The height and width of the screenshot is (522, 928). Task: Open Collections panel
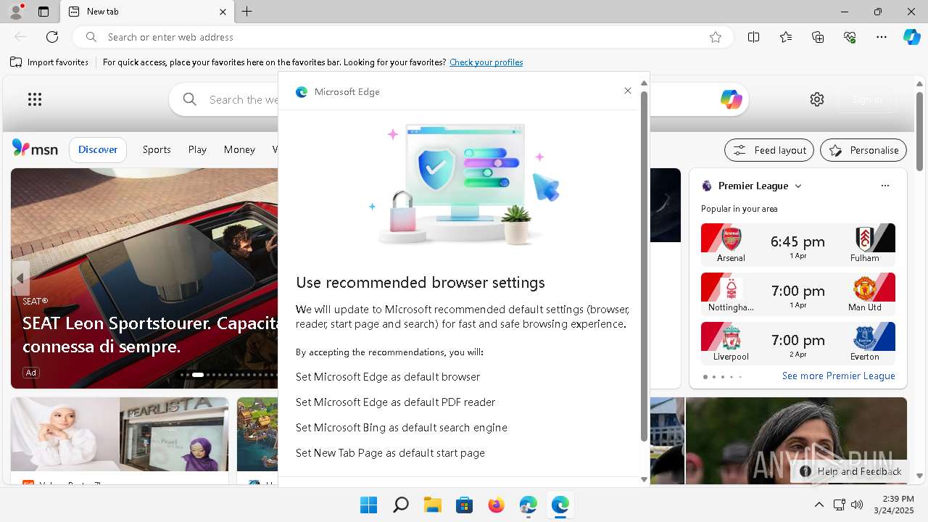[x=818, y=37]
